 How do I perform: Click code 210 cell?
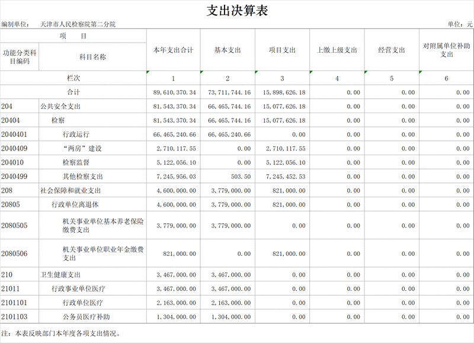point(20,275)
